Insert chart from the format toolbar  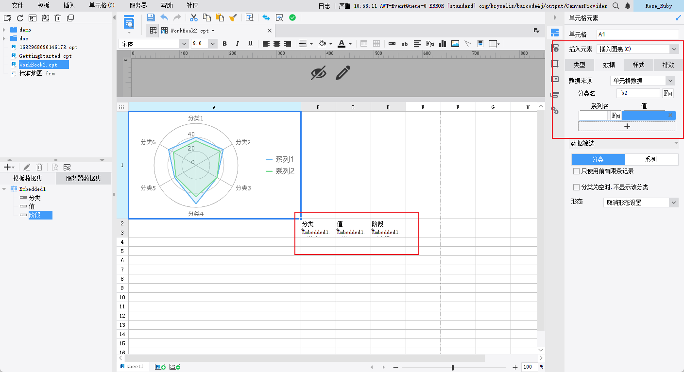tap(443, 44)
